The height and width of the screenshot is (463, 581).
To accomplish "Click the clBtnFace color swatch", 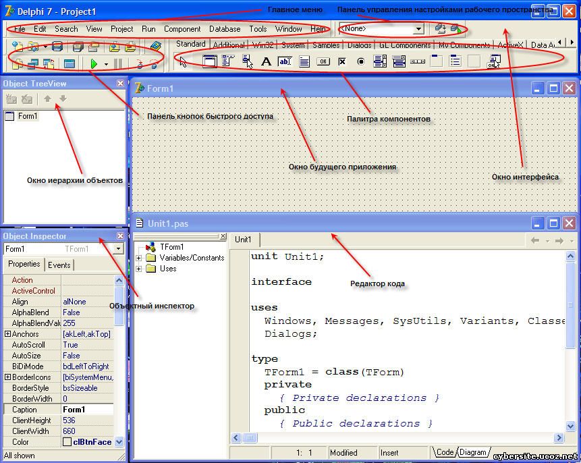I will (67, 442).
